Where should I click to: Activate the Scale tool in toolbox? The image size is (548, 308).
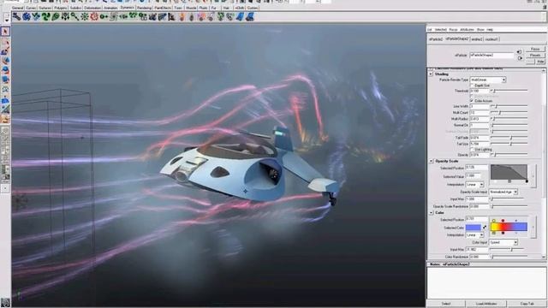pyautogui.click(x=5, y=80)
